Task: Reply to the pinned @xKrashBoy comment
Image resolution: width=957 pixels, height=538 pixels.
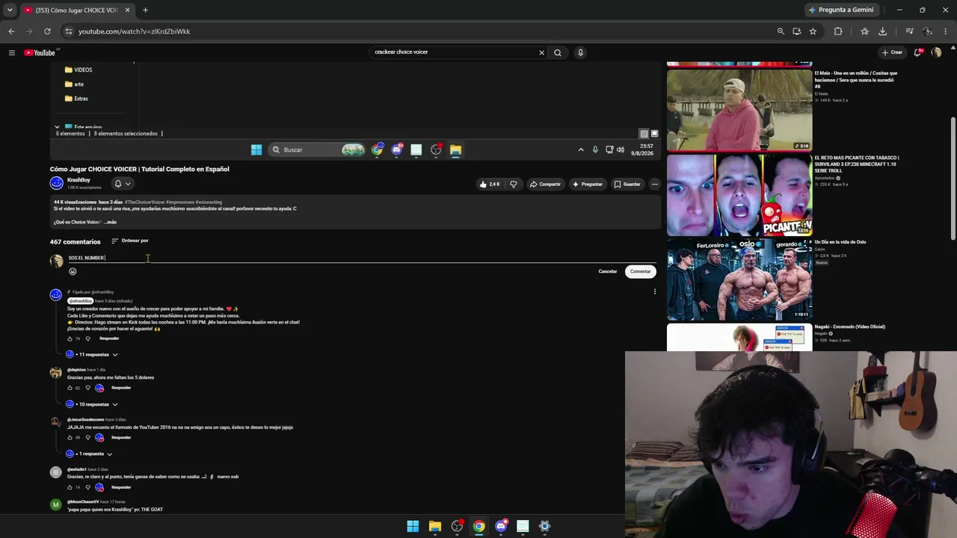Action: (109, 338)
